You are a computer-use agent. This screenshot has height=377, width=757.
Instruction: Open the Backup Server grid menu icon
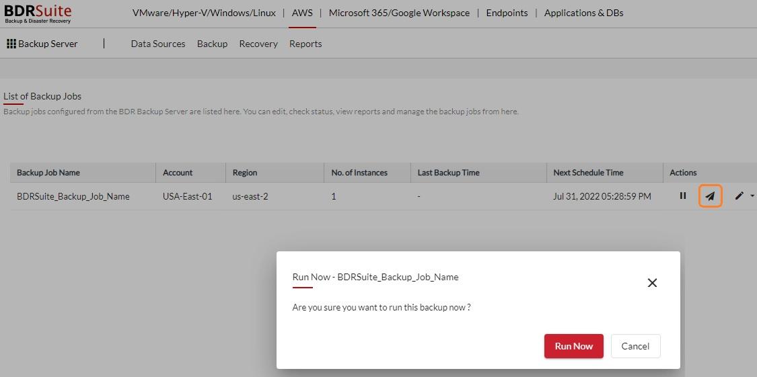click(x=11, y=44)
